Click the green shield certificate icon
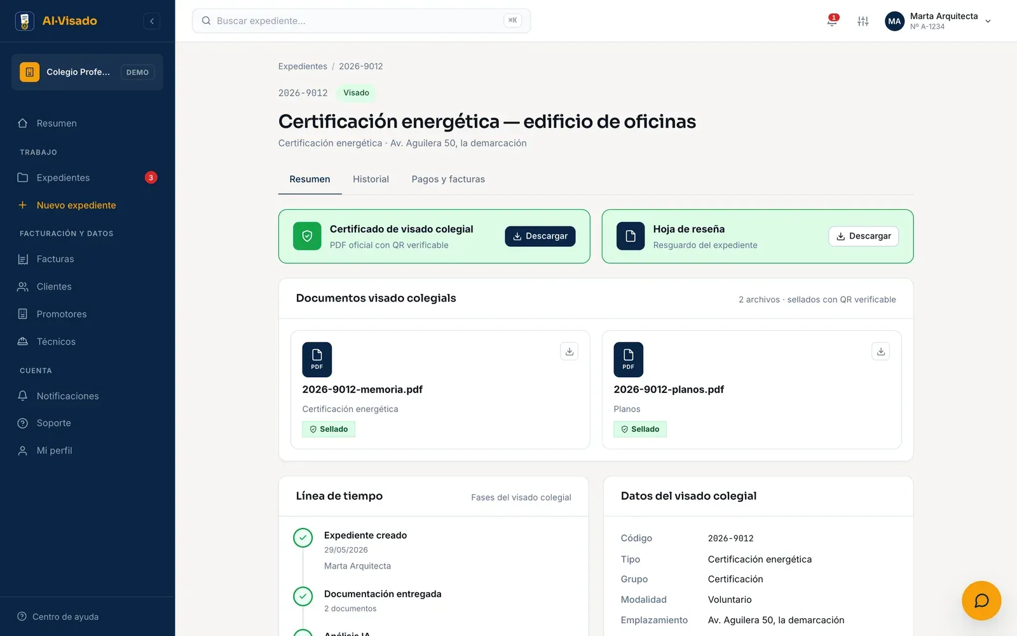This screenshot has height=636, width=1017. tap(307, 236)
